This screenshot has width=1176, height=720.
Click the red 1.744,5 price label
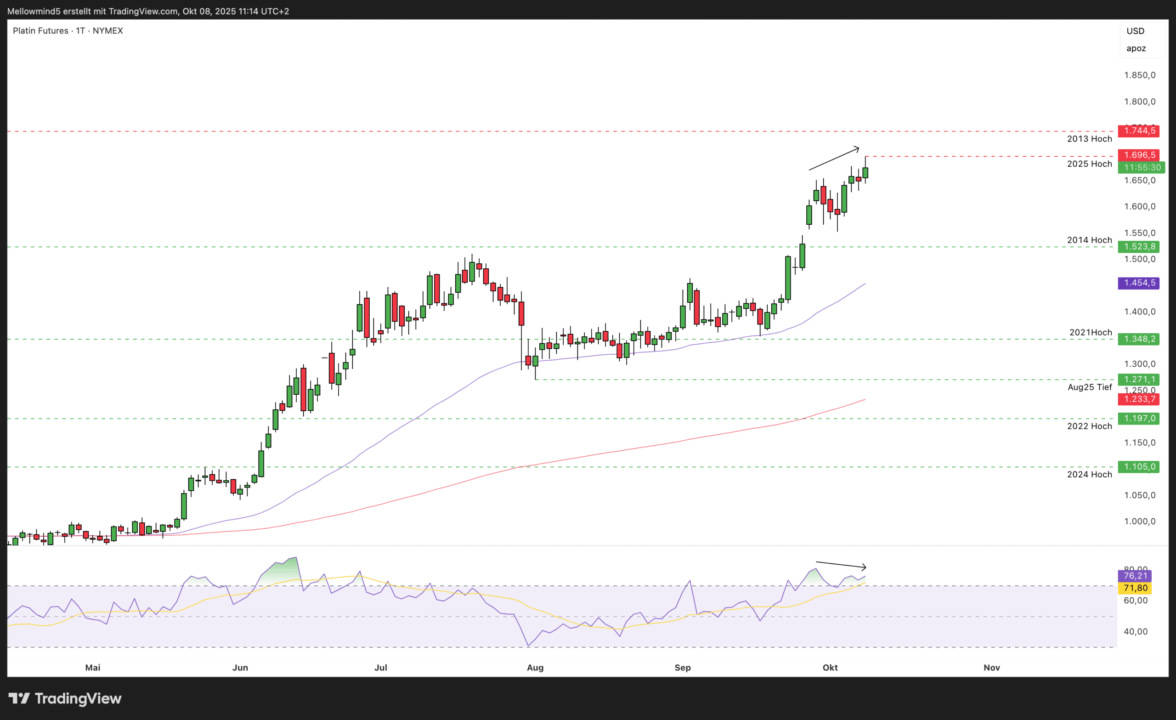[x=1139, y=131]
